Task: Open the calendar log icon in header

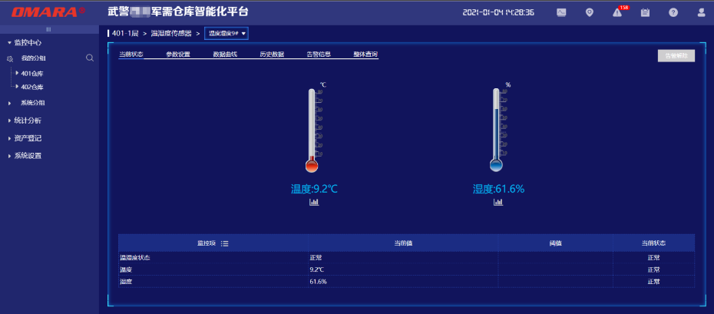Action: point(645,12)
